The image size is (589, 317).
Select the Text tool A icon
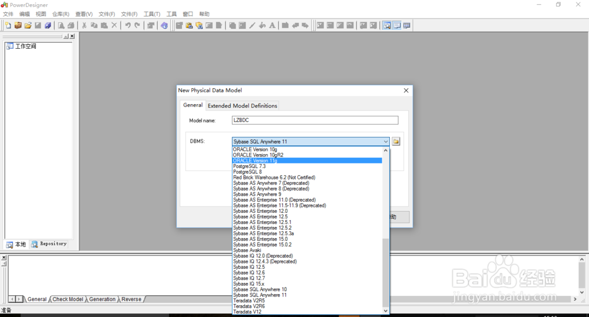[272, 25]
